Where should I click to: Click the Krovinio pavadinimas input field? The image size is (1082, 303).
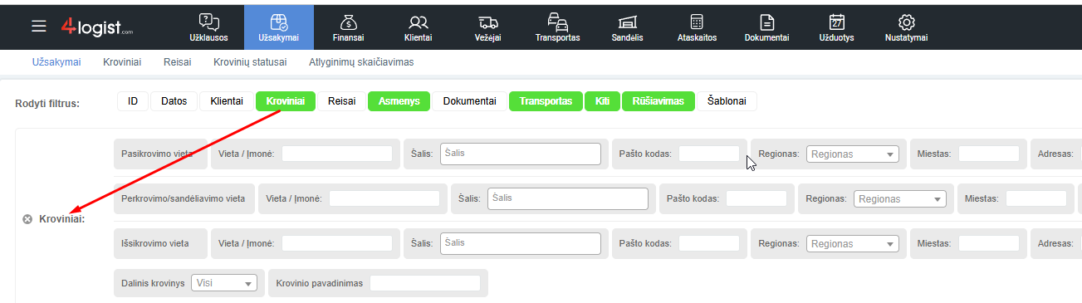[425, 283]
